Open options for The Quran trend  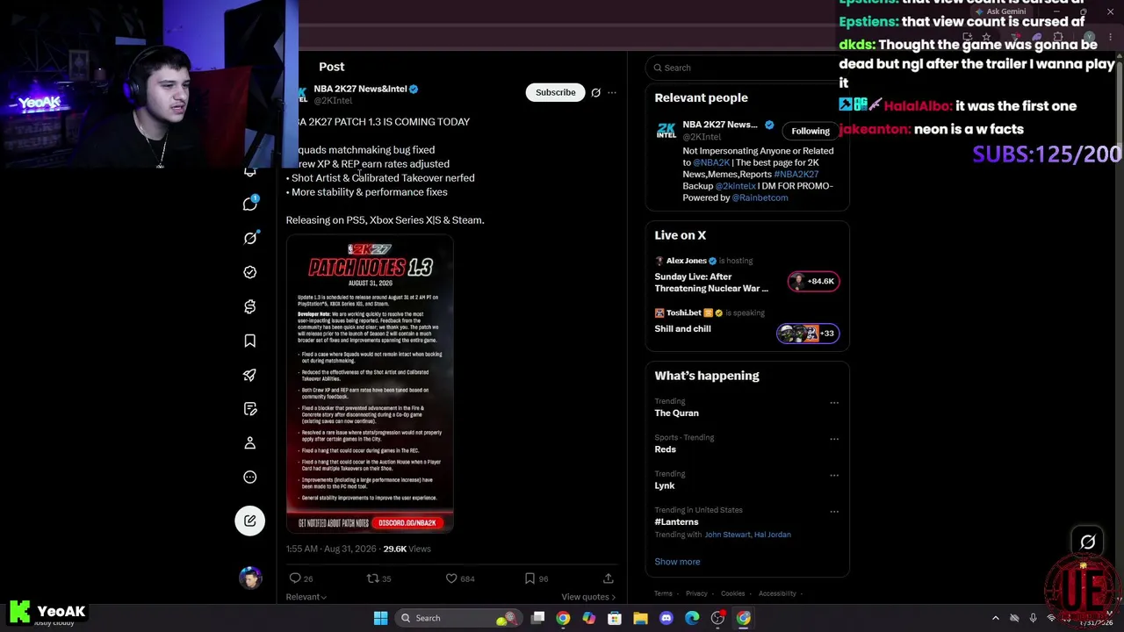[834, 403]
